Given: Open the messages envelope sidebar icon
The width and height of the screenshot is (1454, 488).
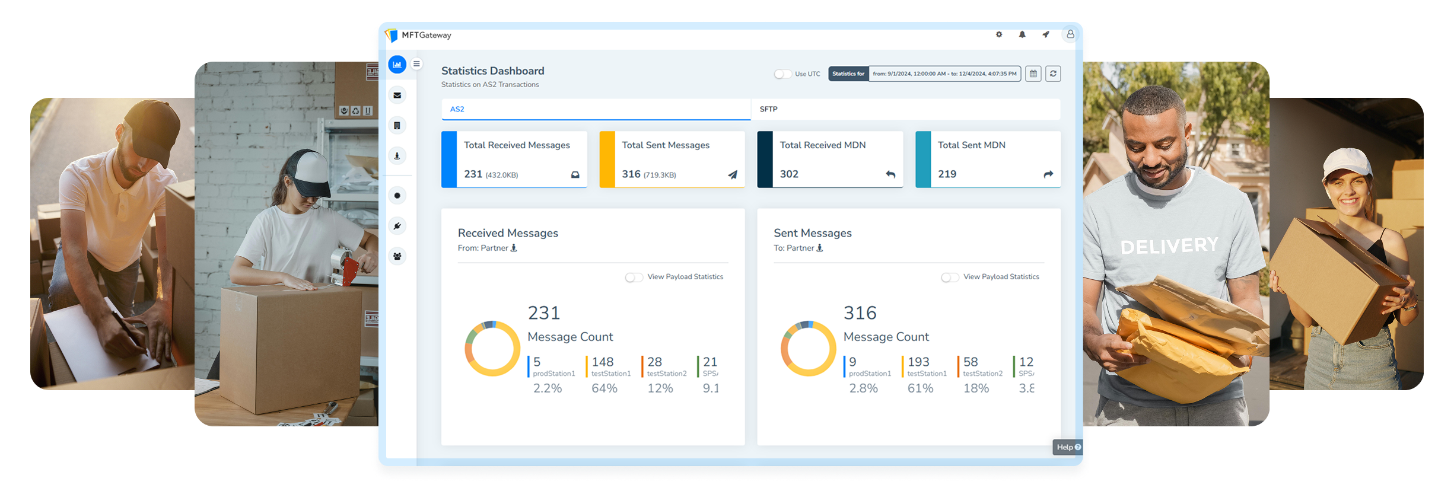Looking at the screenshot, I should click(x=397, y=95).
